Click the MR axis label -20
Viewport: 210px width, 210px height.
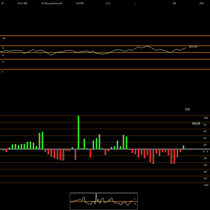tap(205, 158)
